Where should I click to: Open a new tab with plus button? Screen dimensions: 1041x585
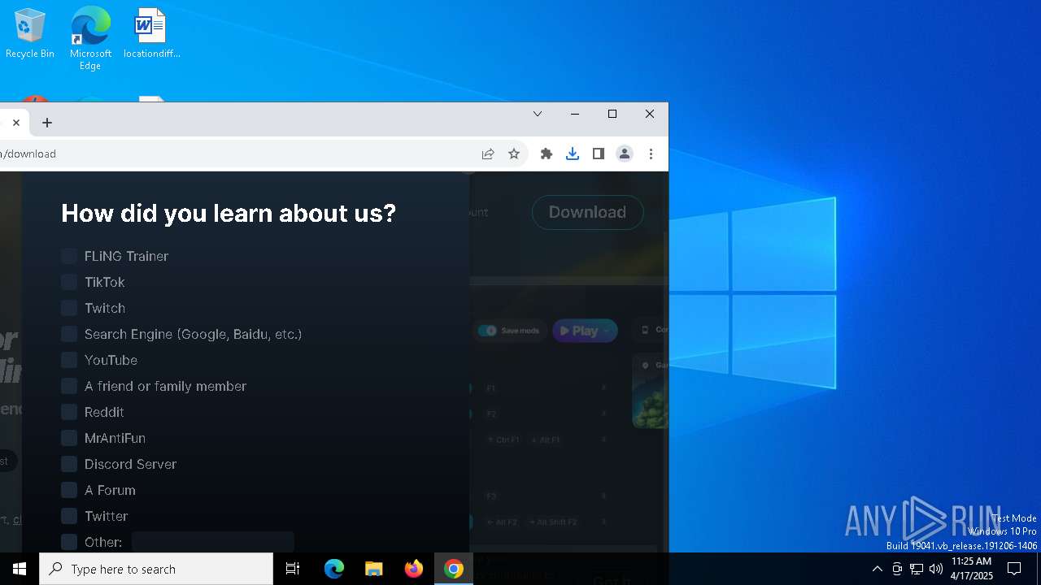pos(47,123)
